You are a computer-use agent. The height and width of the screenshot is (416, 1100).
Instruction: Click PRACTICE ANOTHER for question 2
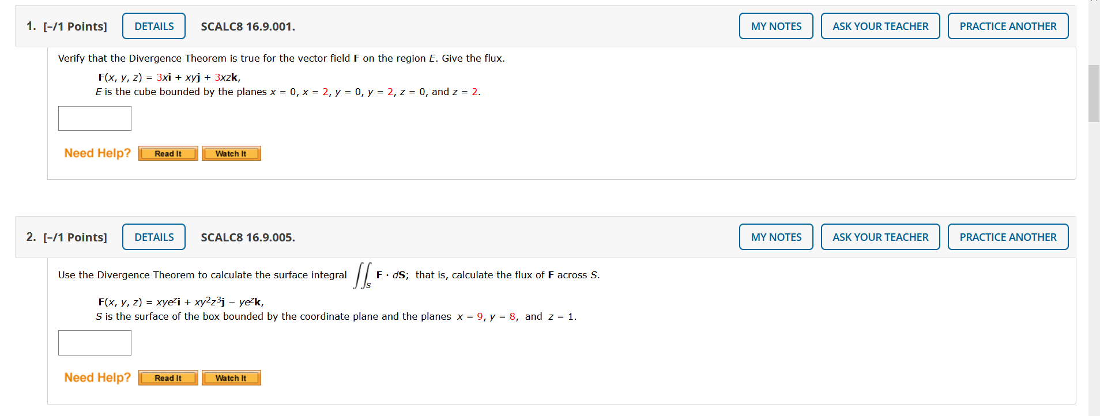(1008, 237)
